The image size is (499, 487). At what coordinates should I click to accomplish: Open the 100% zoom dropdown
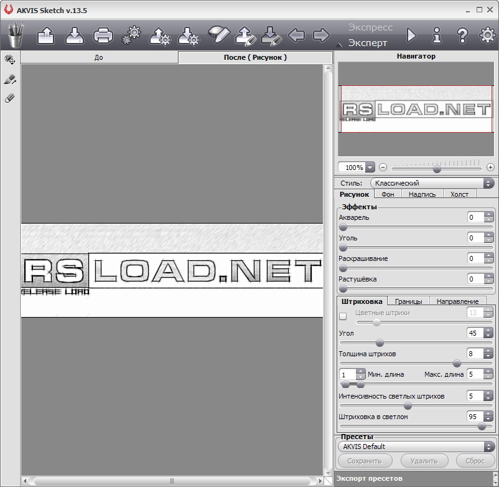[x=370, y=168]
